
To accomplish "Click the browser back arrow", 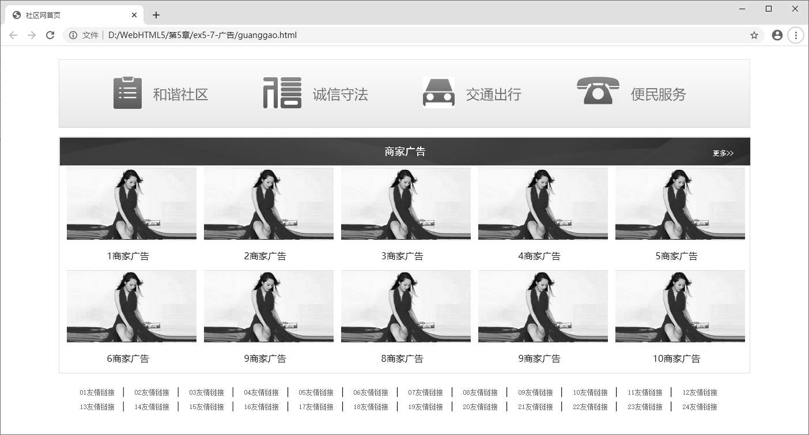I will [13, 35].
